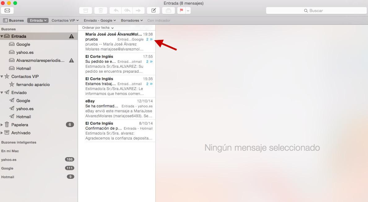This screenshot has width=368, height=202.
Task: Open Enviado - Google favorites bar item
Action: [x=100, y=20]
